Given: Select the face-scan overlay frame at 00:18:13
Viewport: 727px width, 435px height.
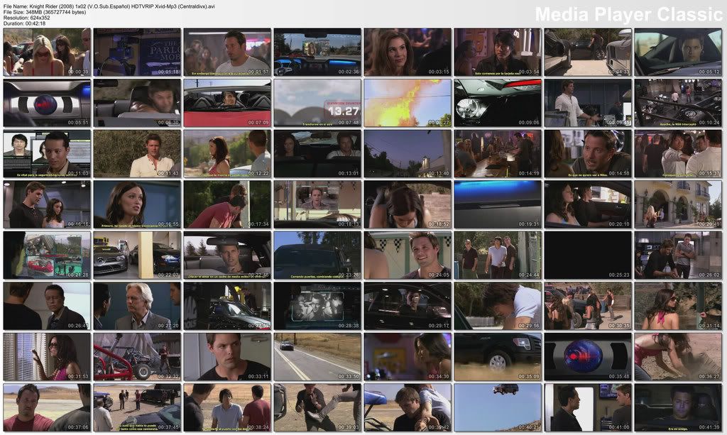Looking at the screenshot, I should point(317,205).
